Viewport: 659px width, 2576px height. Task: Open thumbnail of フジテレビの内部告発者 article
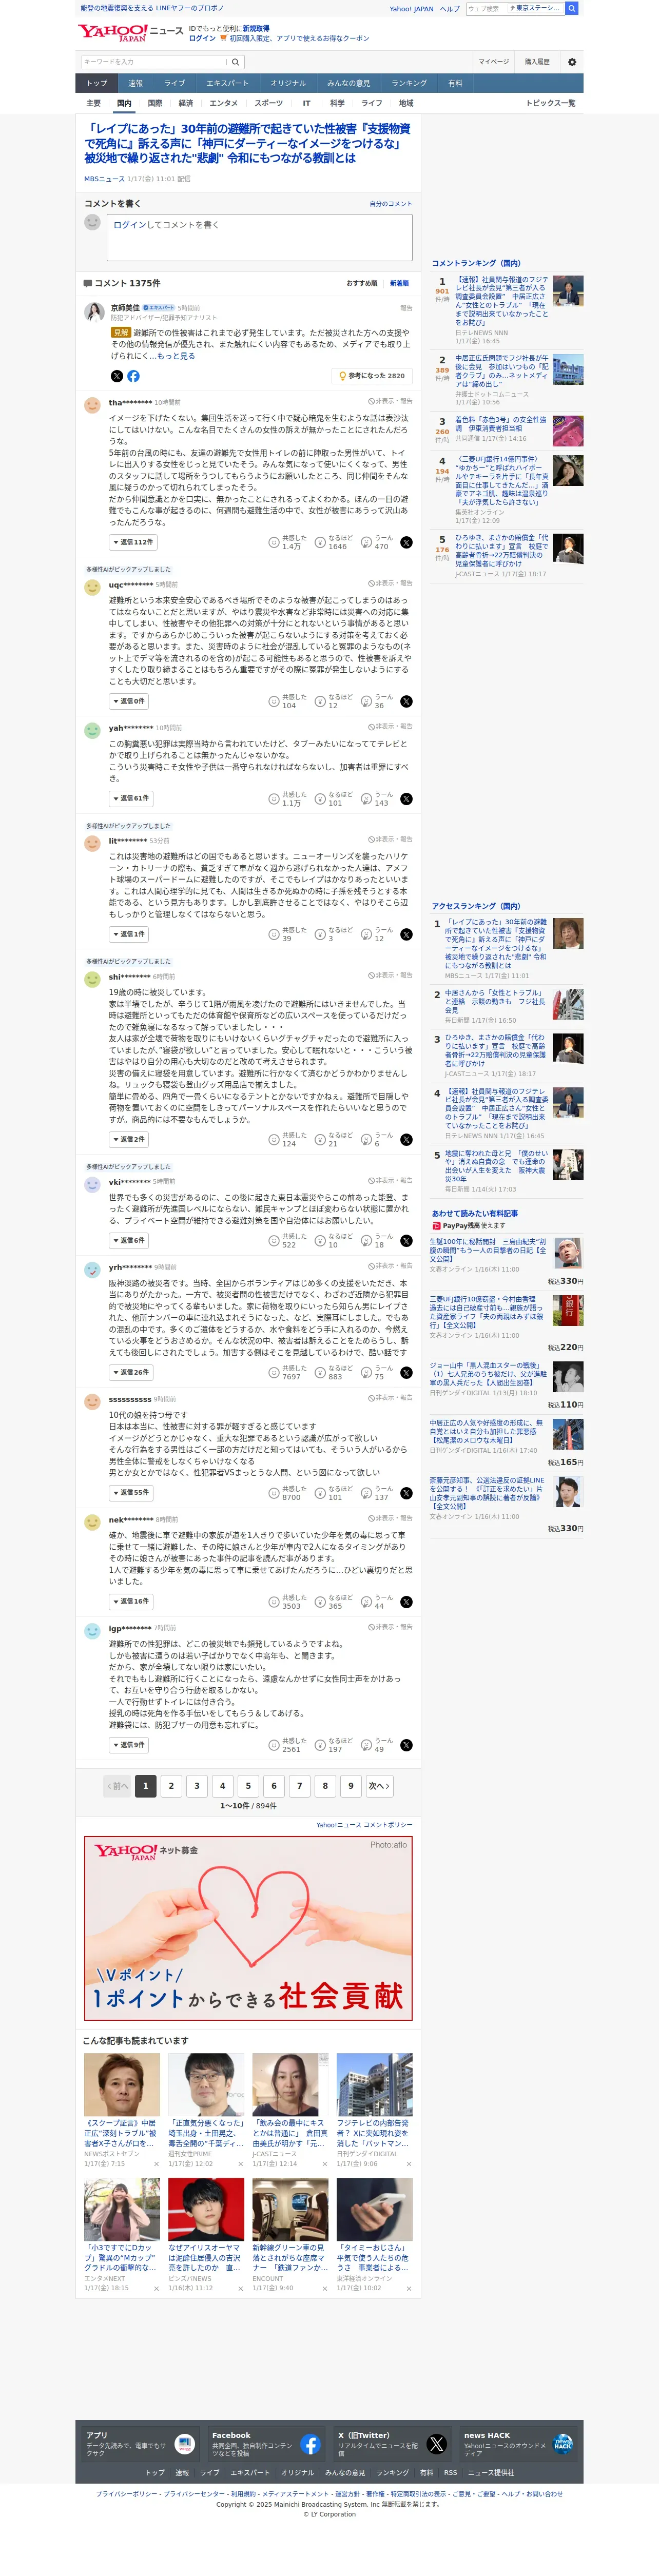pyautogui.click(x=374, y=2086)
